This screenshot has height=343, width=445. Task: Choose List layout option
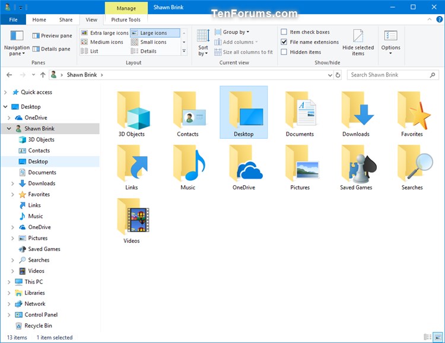(x=90, y=51)
